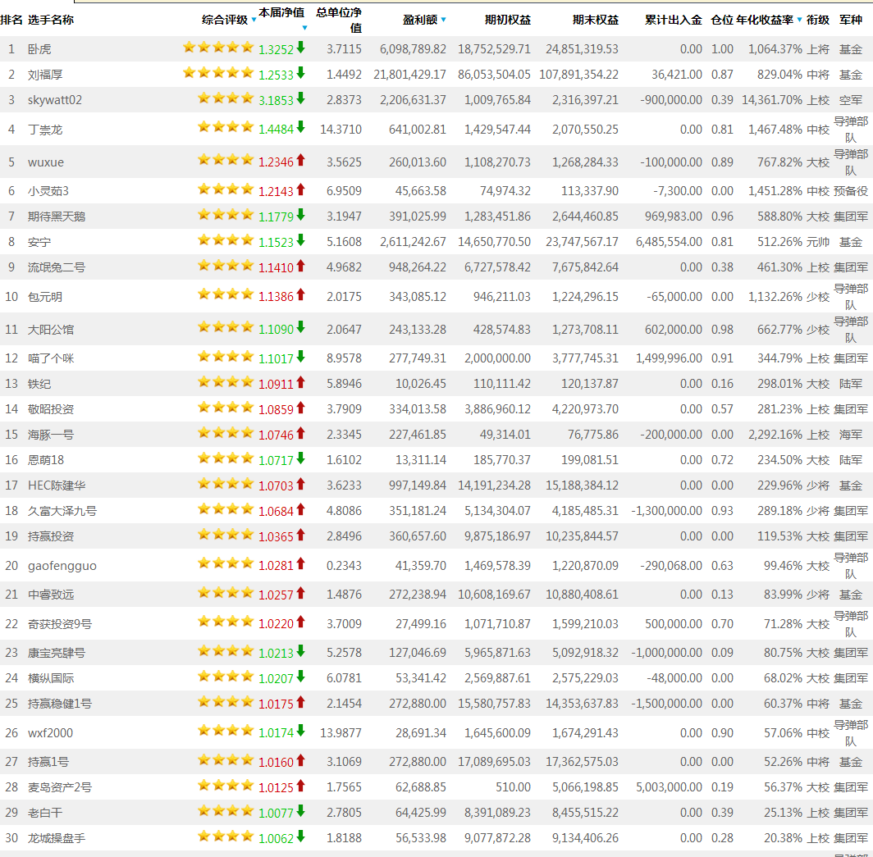Image resolution: width=873 pixels, height=857 pixels.
Task: Open player 久富大泽九号
Action: (x=62, y=511)
